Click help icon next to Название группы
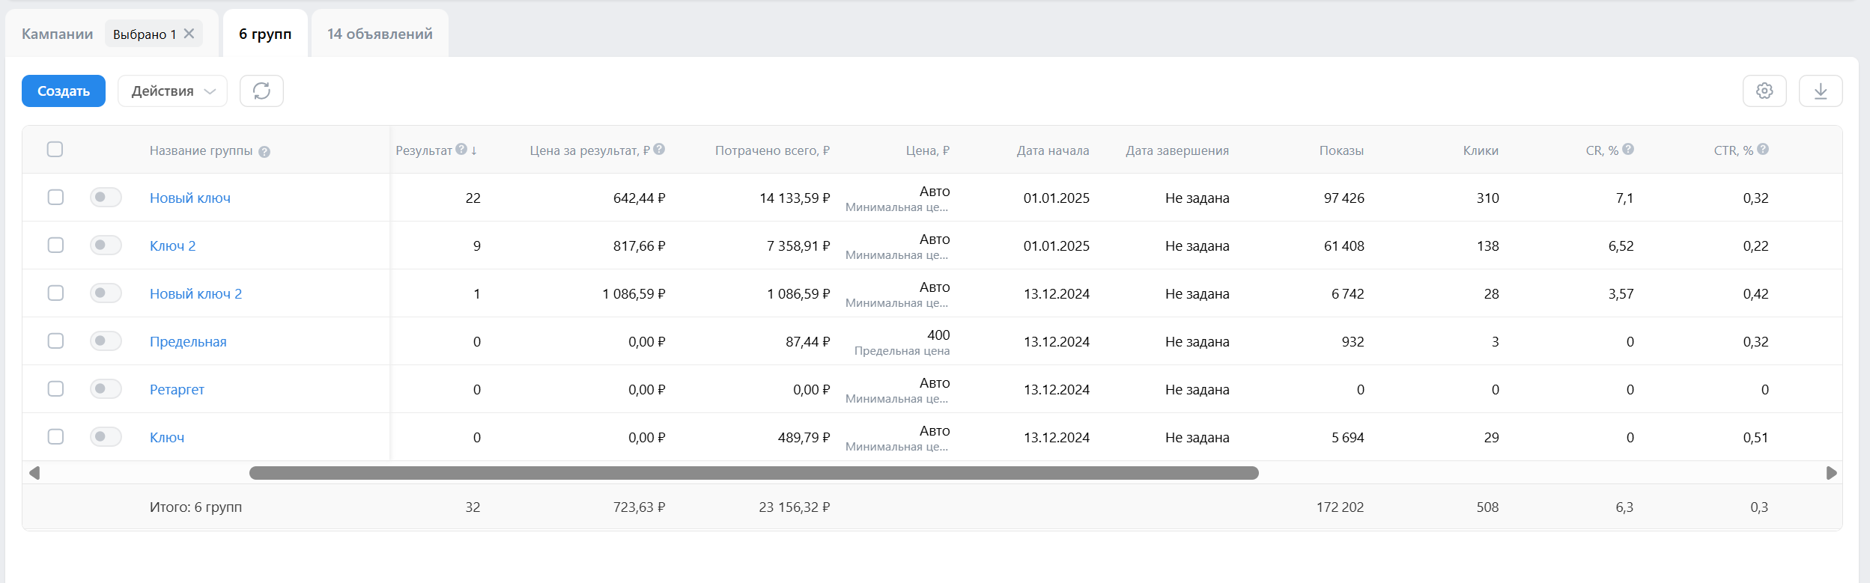1870x583 pixels. coord(264,152)
